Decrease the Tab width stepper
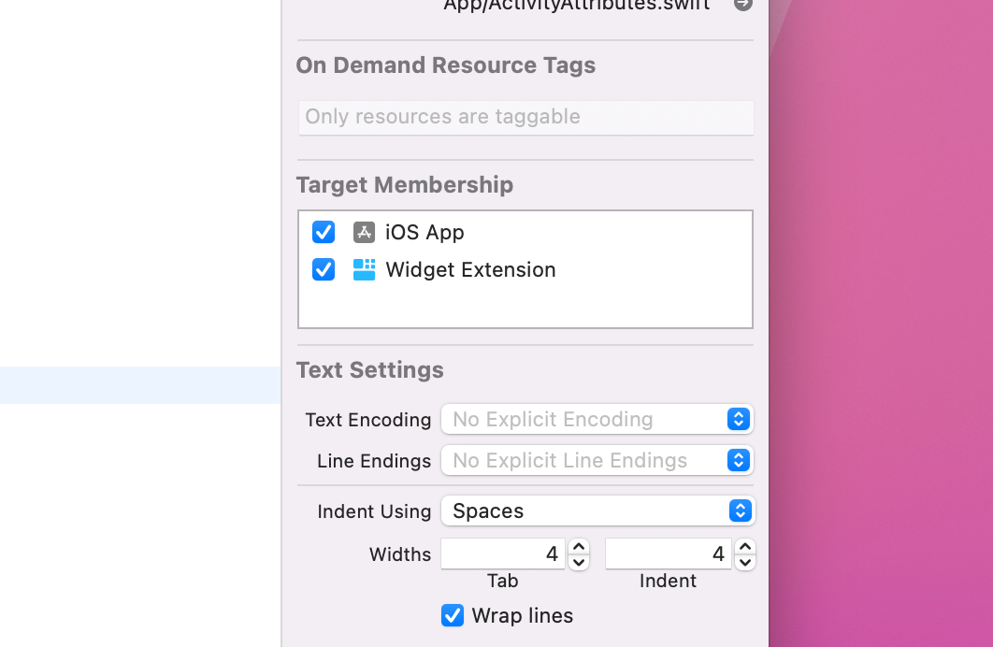Viewport: 993px width, 647px height. click(579, 562)
